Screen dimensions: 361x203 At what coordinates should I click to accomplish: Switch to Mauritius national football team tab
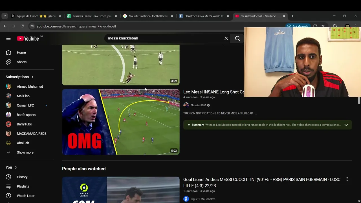point(148,16)
